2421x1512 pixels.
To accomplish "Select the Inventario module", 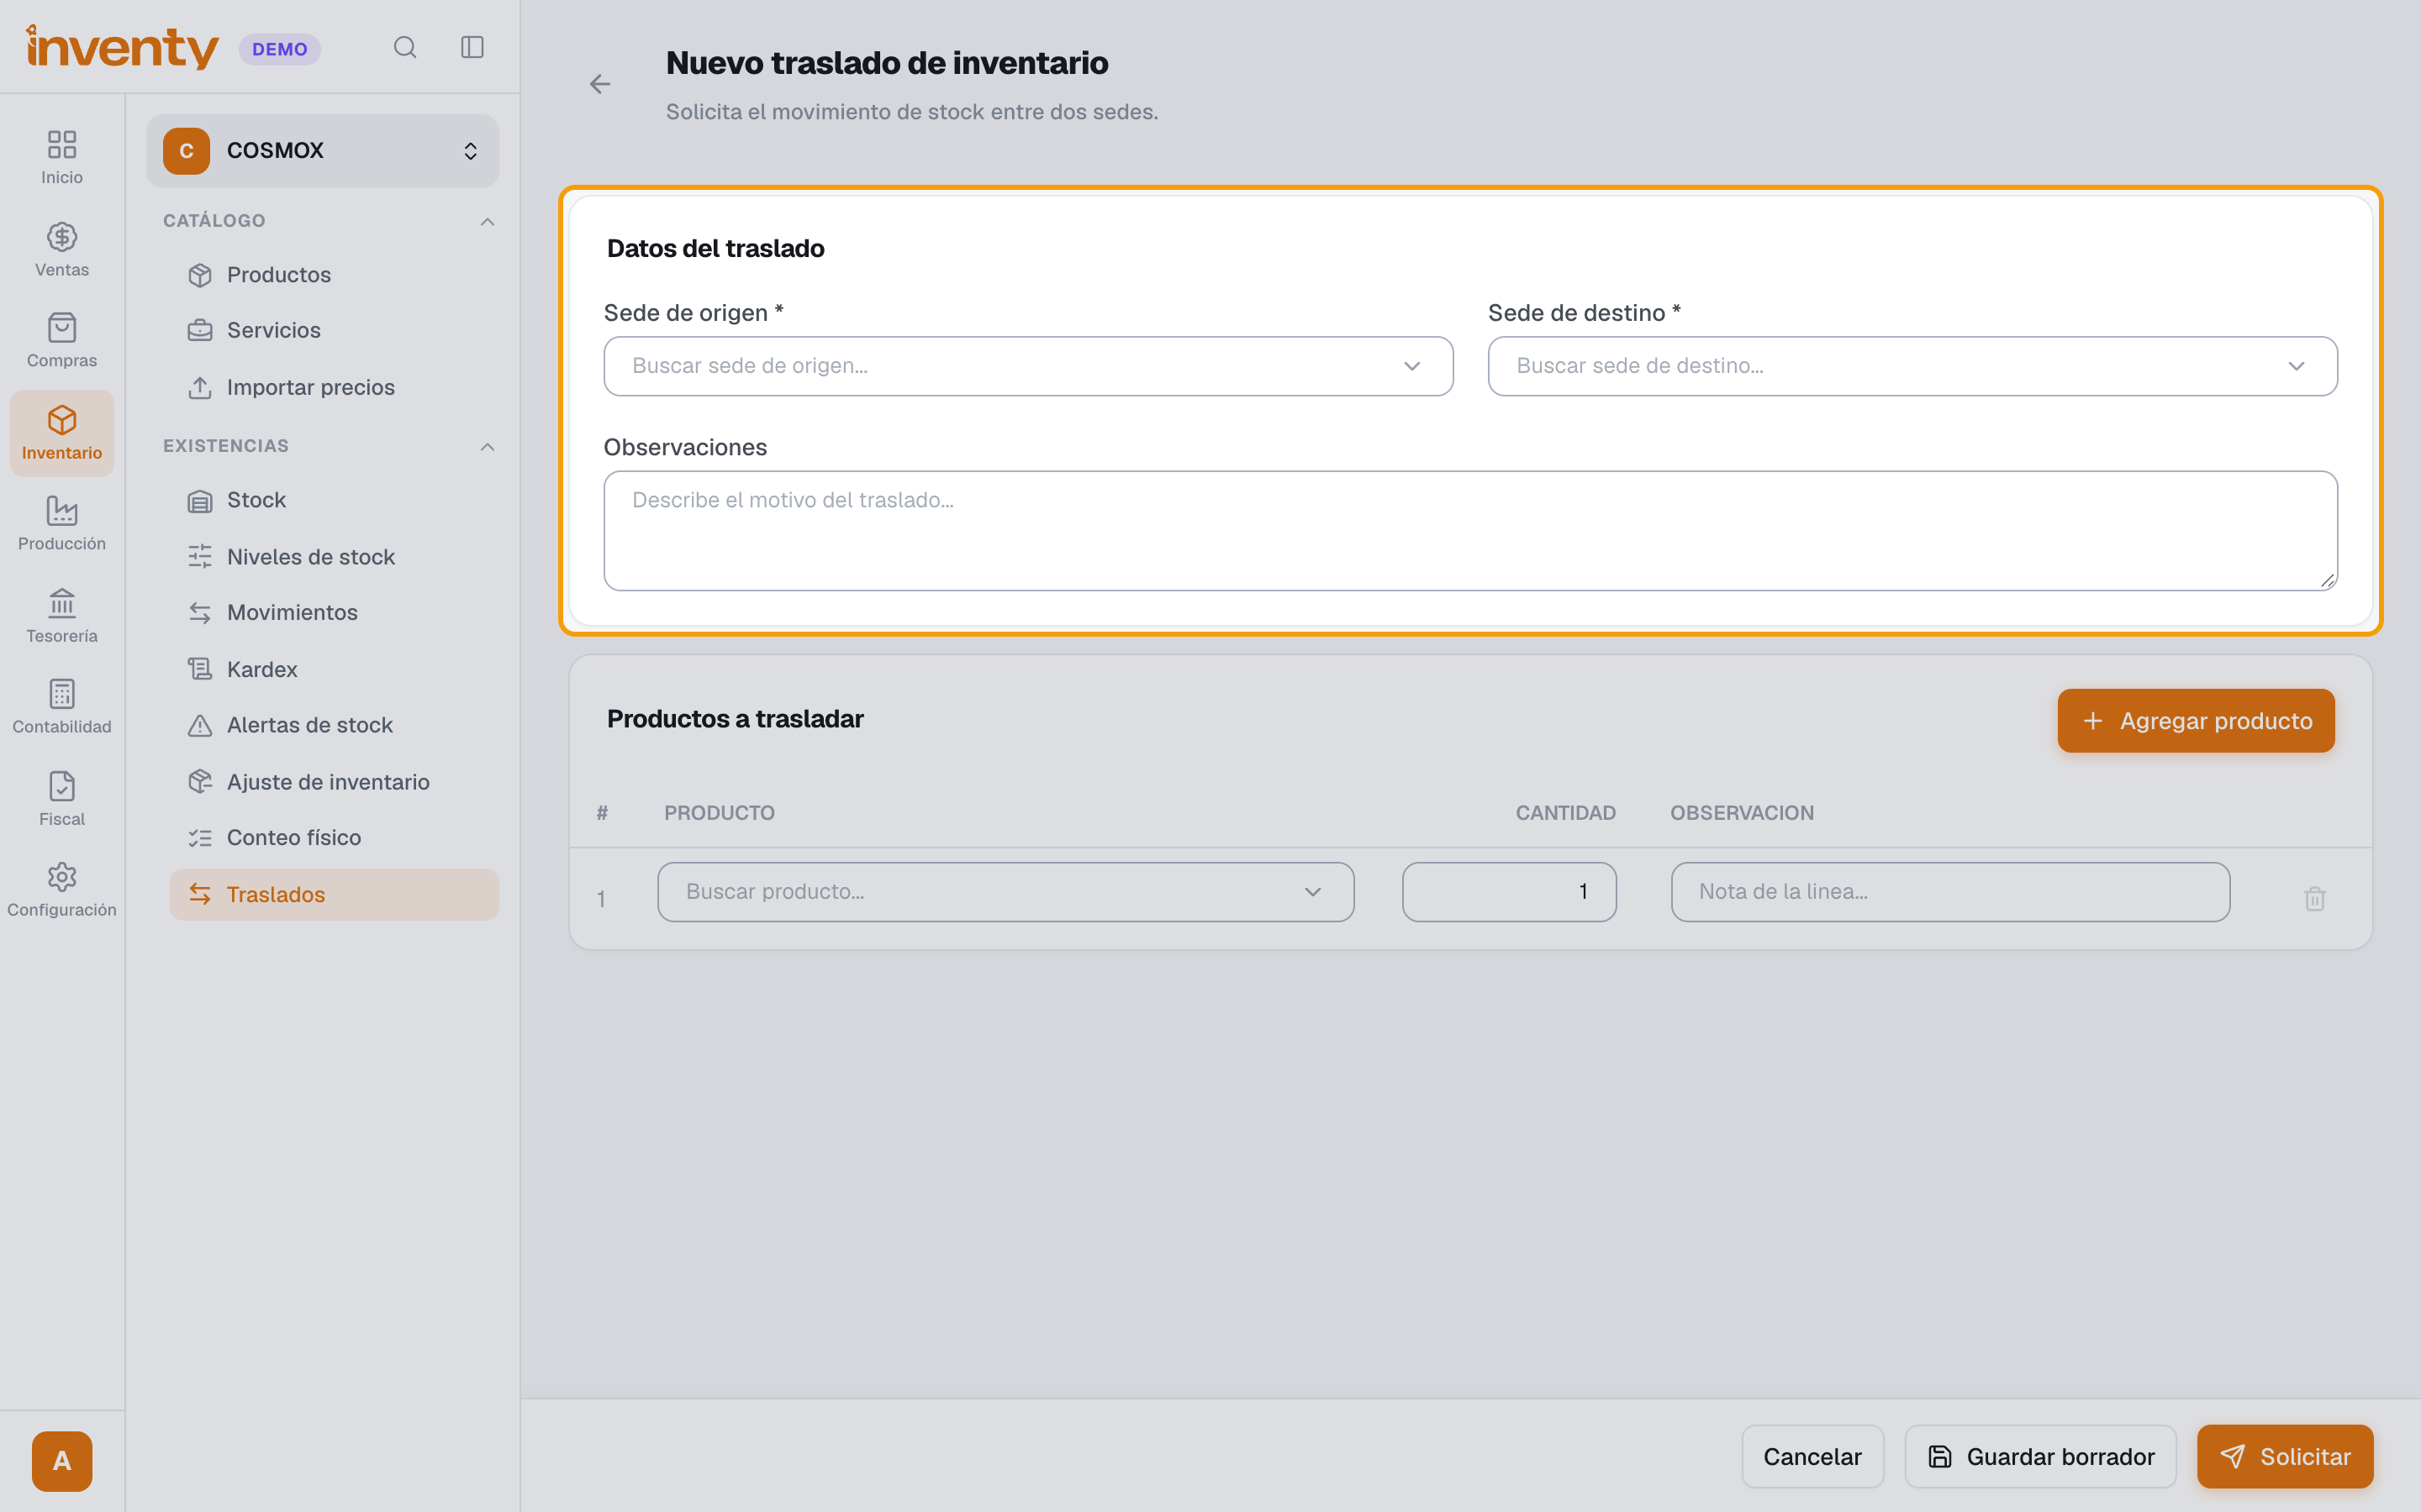I will pyautogui.click(x=62, y=433).
